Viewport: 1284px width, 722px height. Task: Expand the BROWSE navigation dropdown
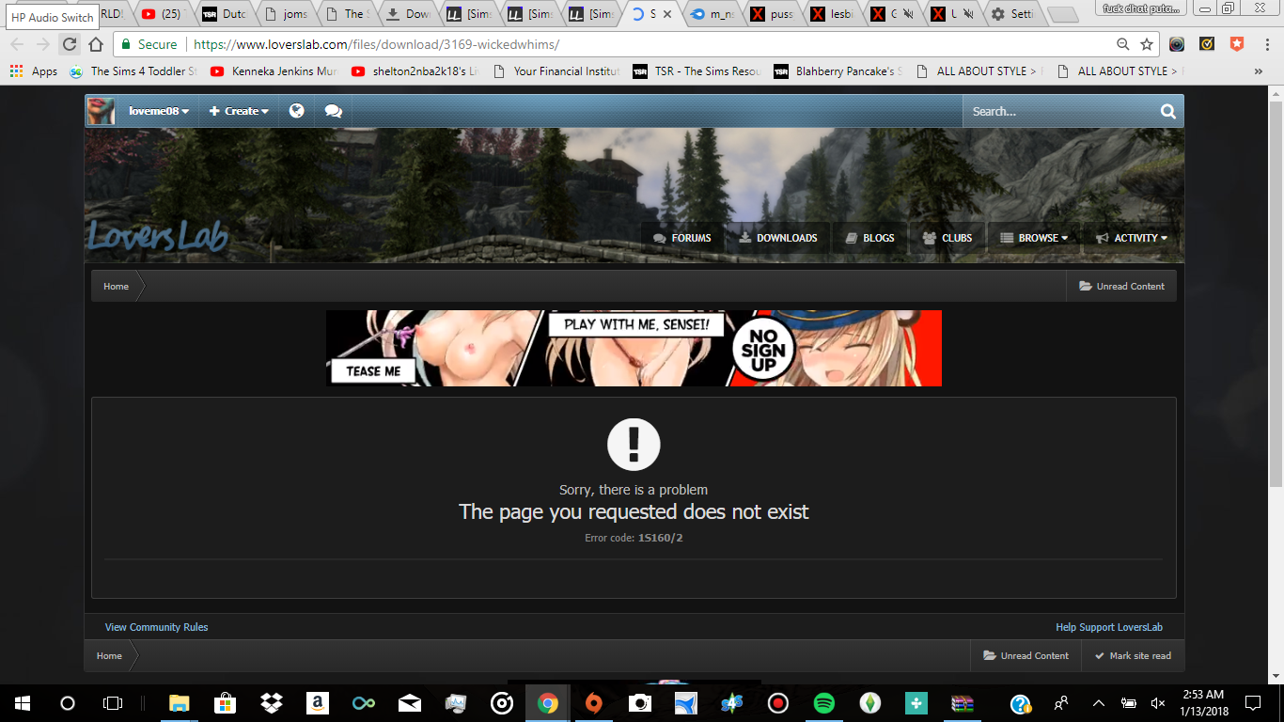tap(1034, 238)
